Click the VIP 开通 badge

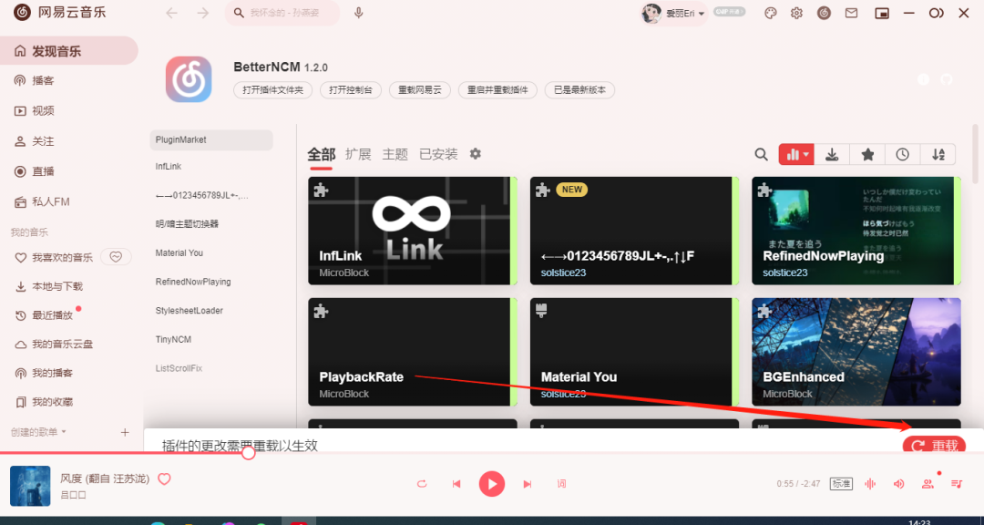pos(729,11)
